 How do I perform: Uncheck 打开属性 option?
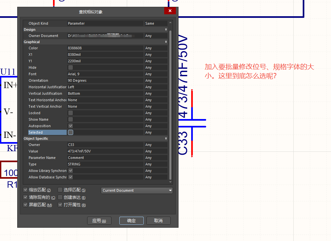click(x=60, y=205)
